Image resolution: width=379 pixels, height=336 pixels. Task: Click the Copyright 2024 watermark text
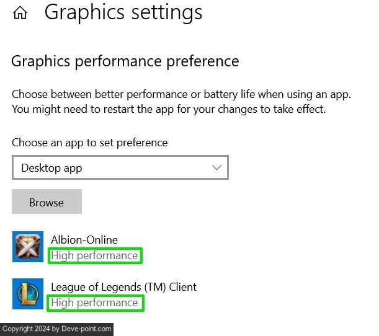(x=31, y=329)
